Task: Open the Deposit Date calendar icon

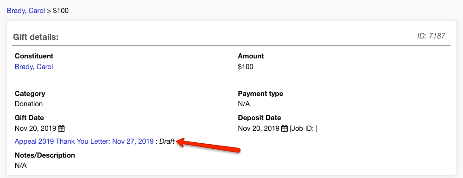Action: (285, 128)
